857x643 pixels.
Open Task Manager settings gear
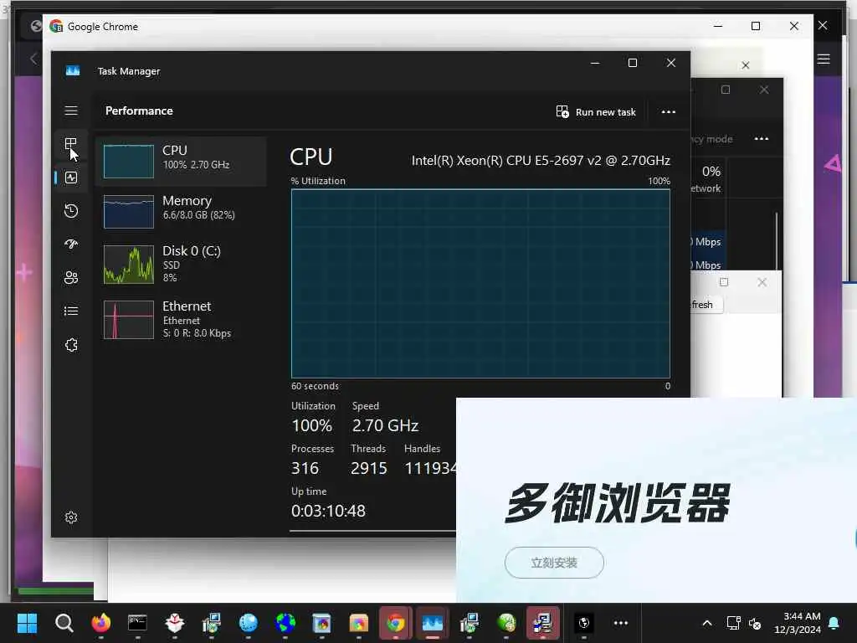tap(71, 517)
